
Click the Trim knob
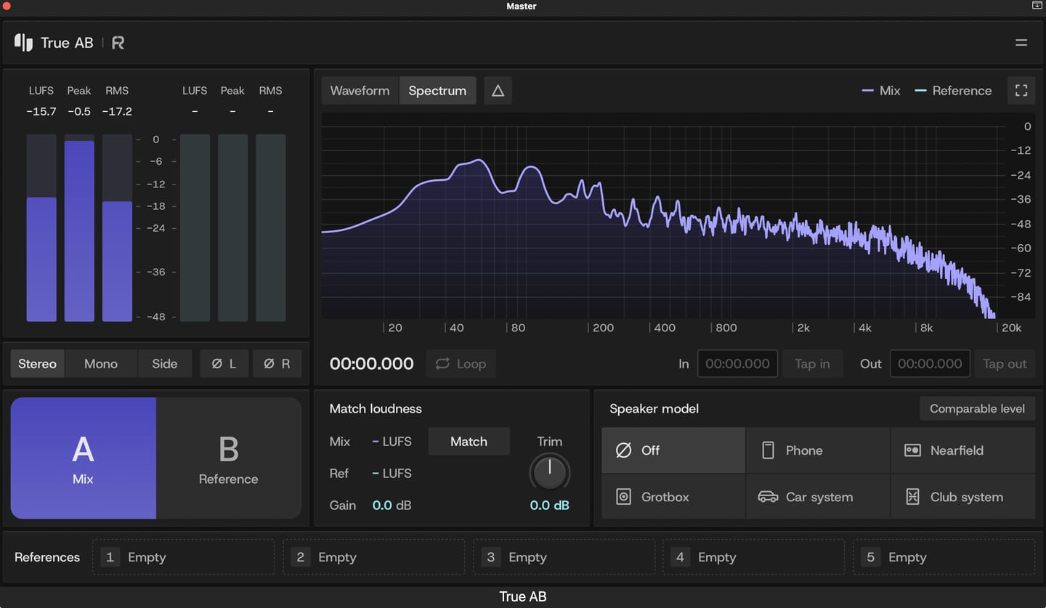[x=550, y=473]
